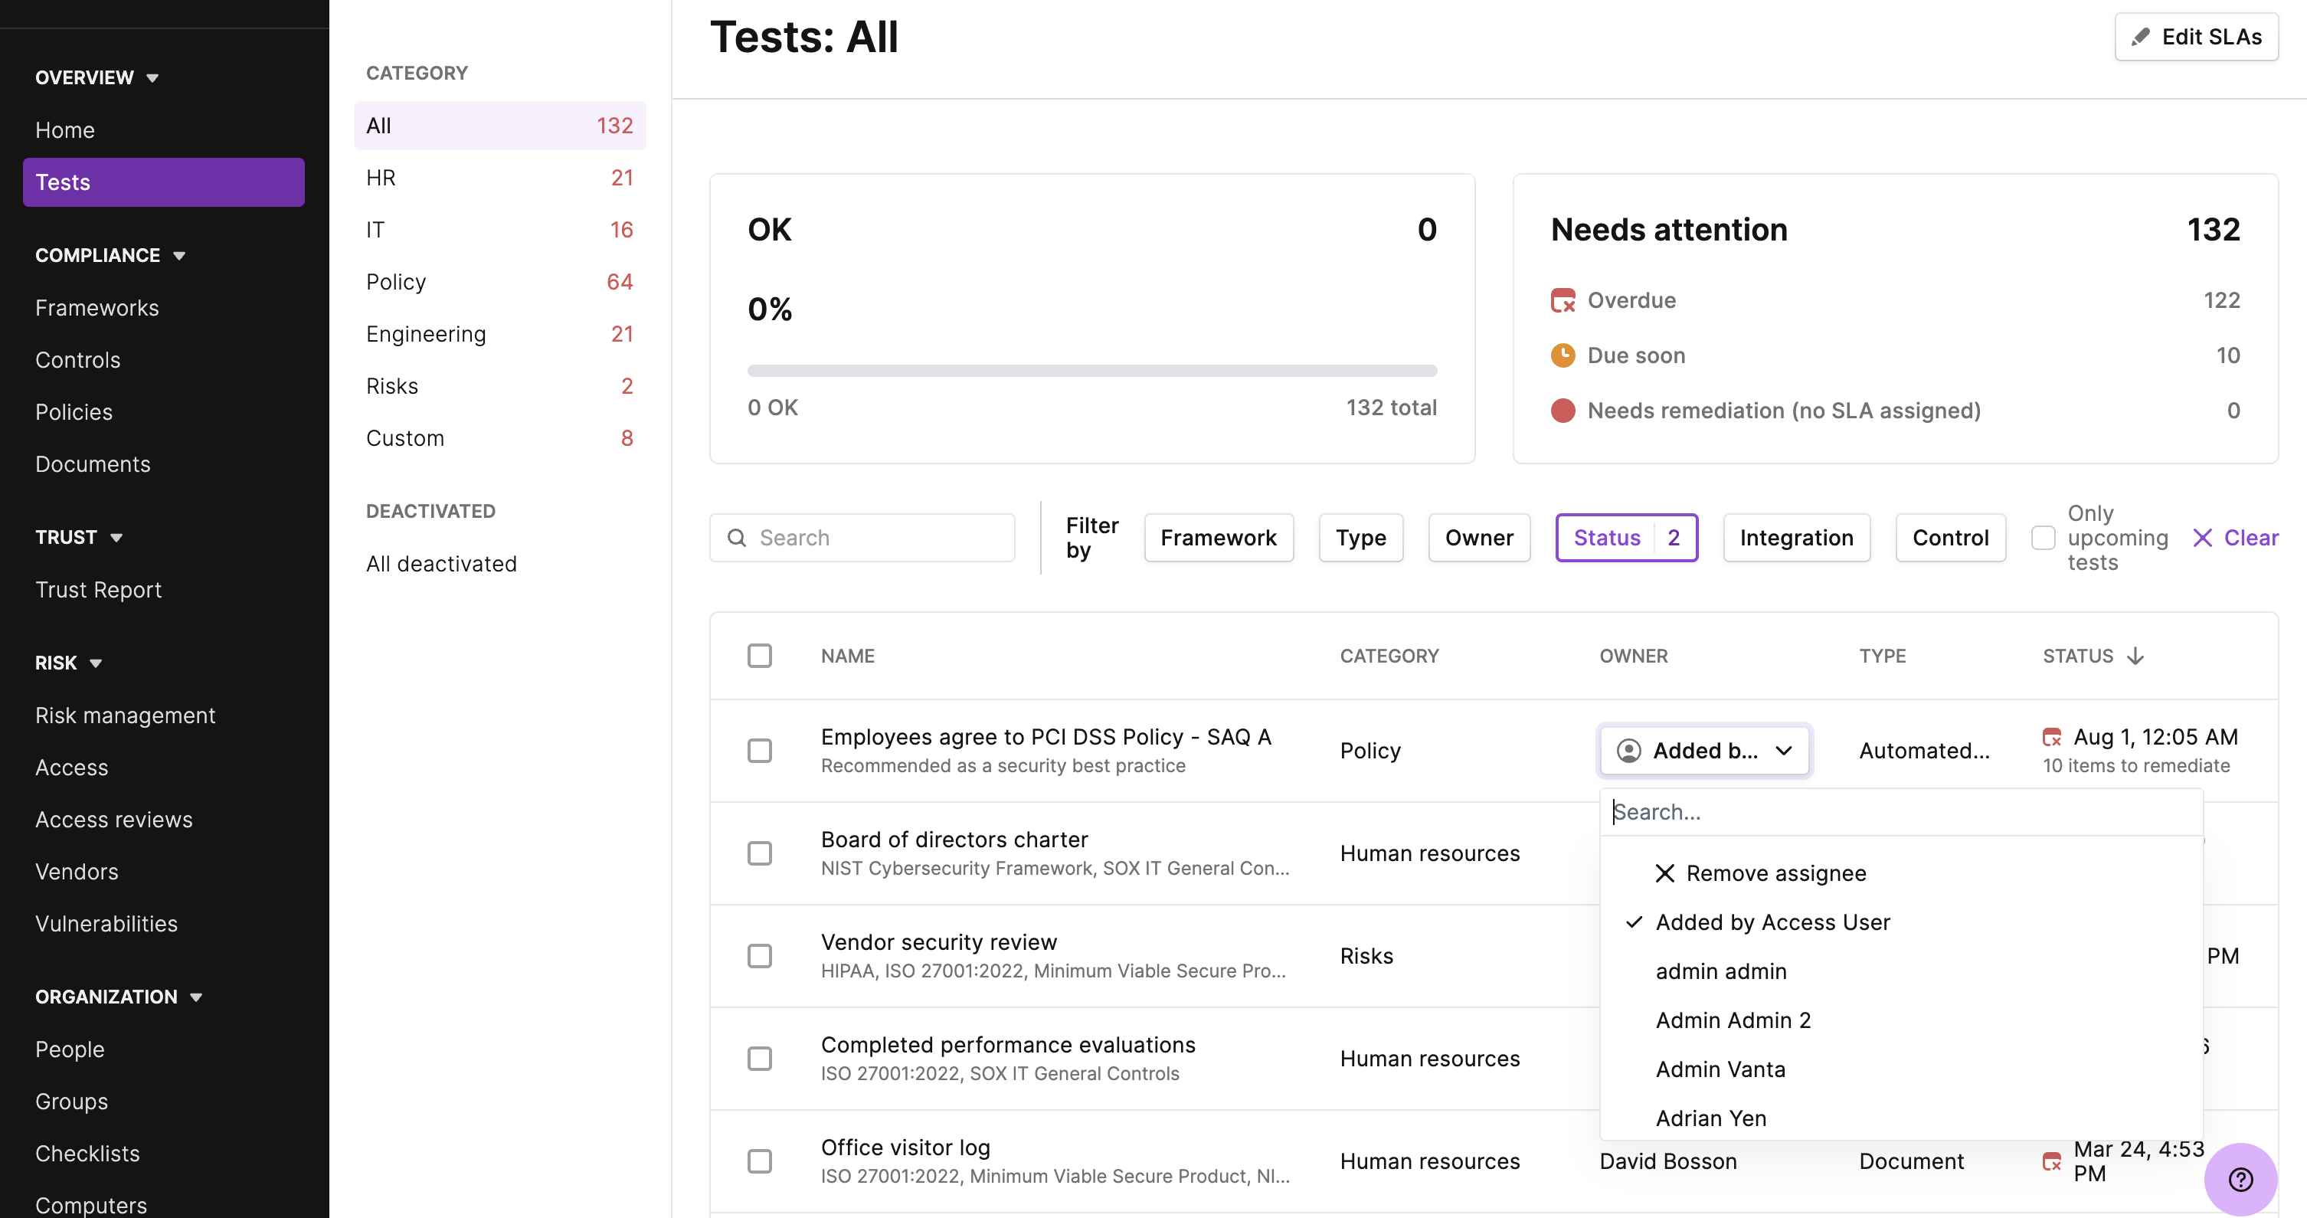This screenshot has height=1218, width=2307.
Task: Click the pencil icon on Edit SLAs
Action: (2141, 37)
